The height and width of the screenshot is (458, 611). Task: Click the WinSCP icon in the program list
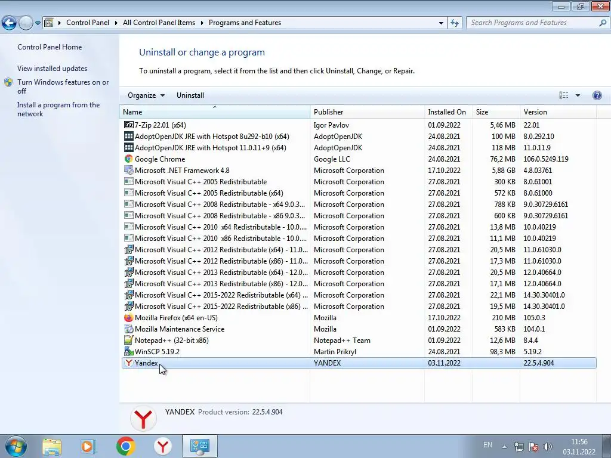tap(129, 352)
